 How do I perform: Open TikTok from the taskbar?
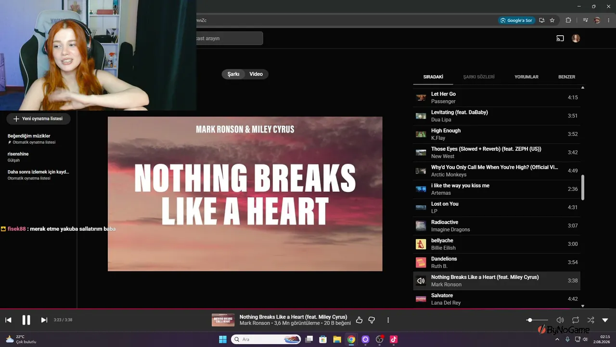tap(394, 339)
